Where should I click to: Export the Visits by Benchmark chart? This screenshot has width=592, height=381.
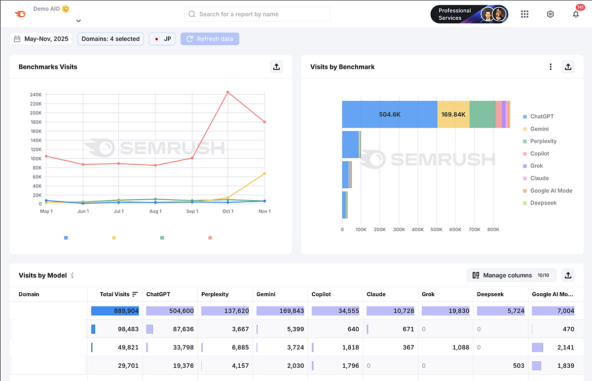[x=568, y=67]
